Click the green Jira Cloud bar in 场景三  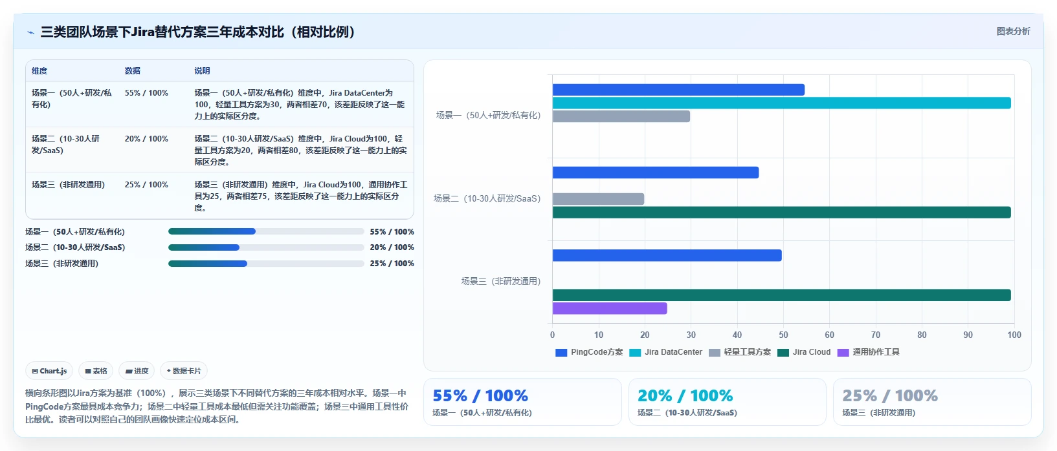click(x=781, y=295)
